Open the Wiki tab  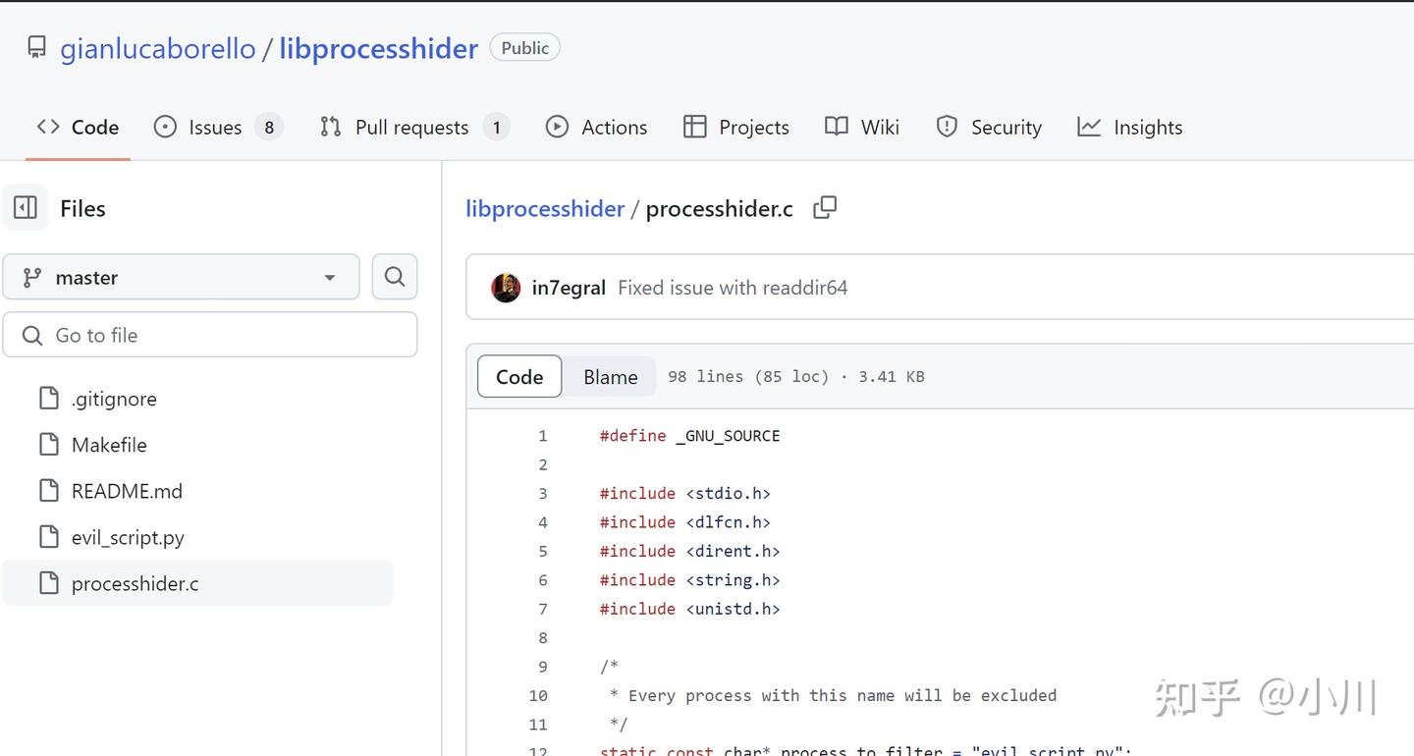862,127
